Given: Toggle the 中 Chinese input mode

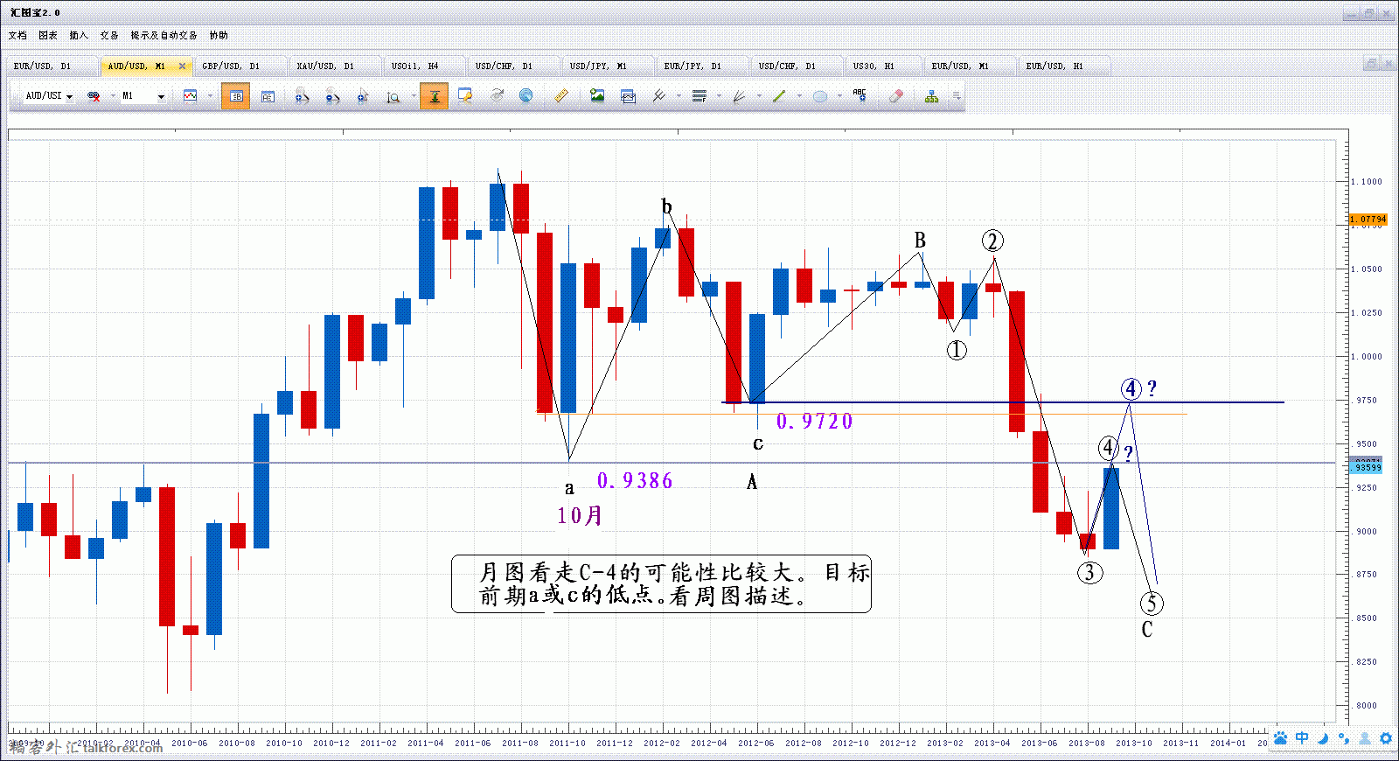Looking at the screenshot, I should click(1302, 738).
